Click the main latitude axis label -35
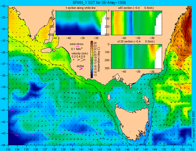The image size is (196, 151). point(3,41)
